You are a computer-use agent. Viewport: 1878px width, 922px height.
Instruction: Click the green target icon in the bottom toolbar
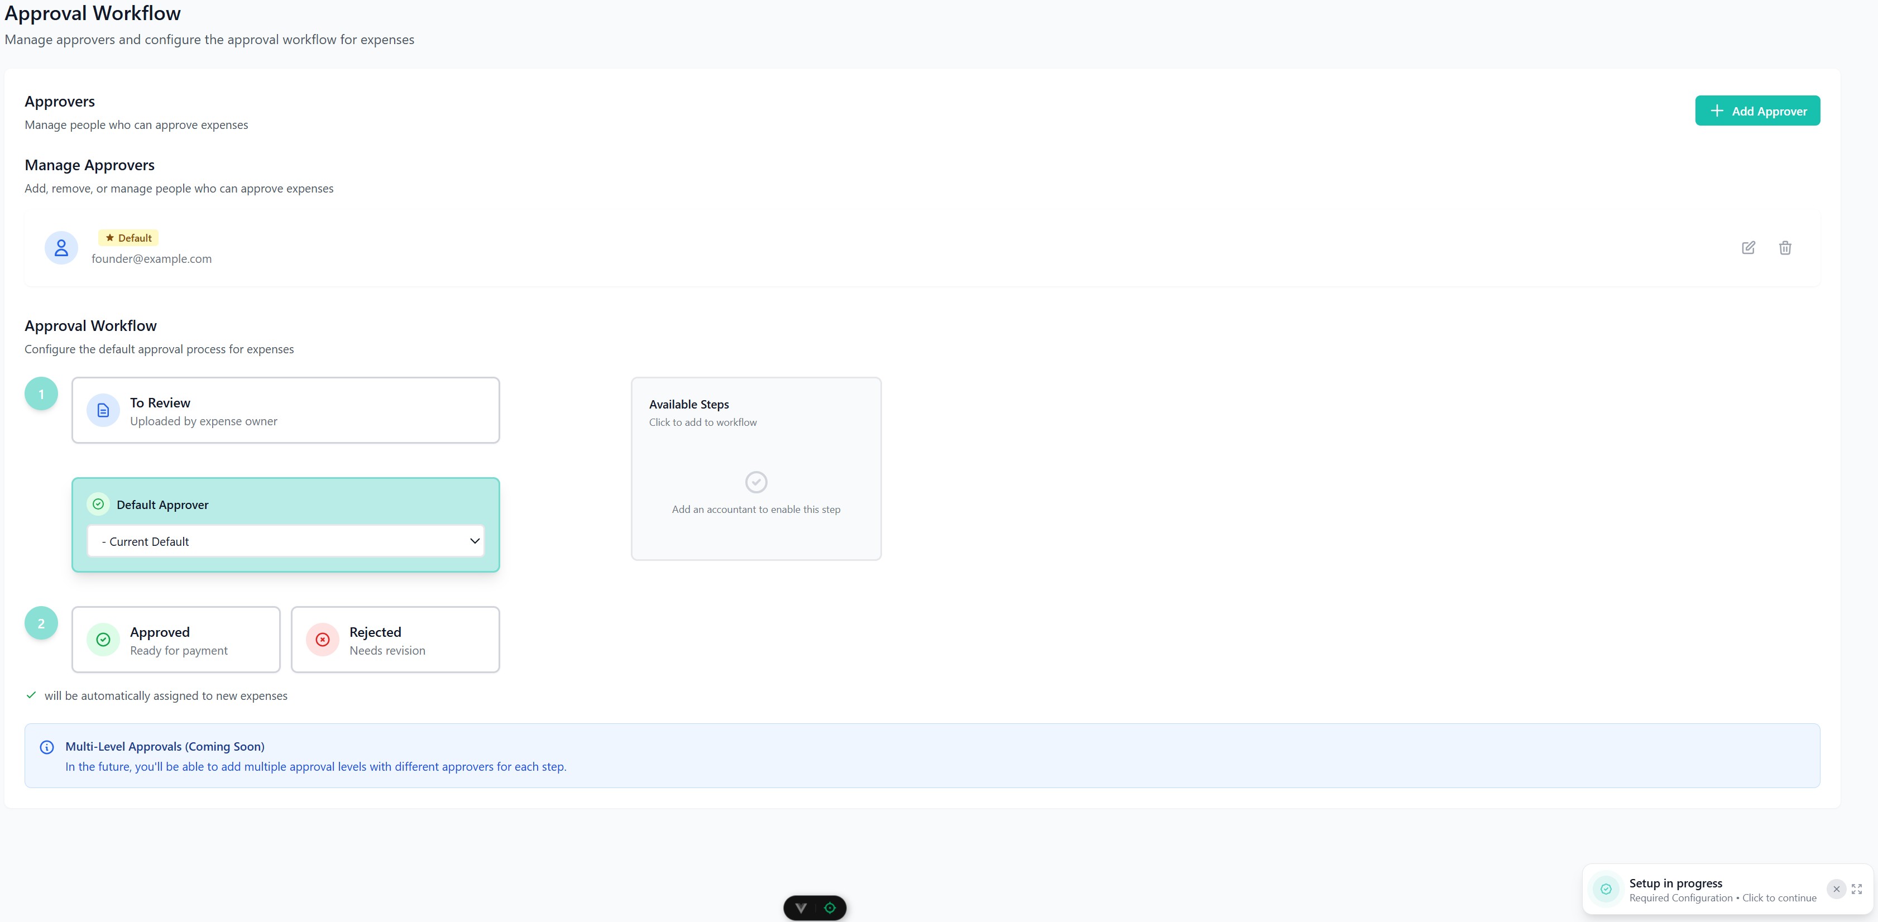pos(830,907)
